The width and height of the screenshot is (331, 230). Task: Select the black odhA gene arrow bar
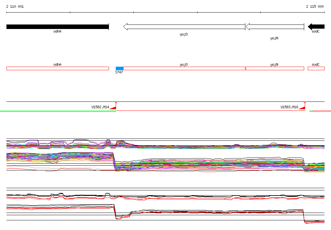(x=58, y=27)
